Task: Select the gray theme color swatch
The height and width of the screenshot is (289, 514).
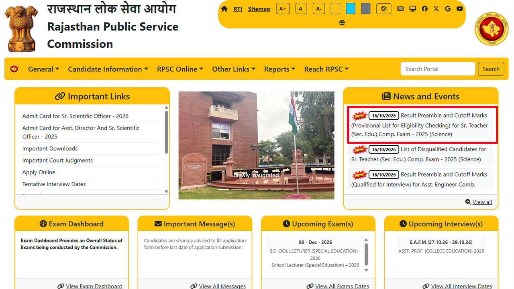Action: coord(365,8)
